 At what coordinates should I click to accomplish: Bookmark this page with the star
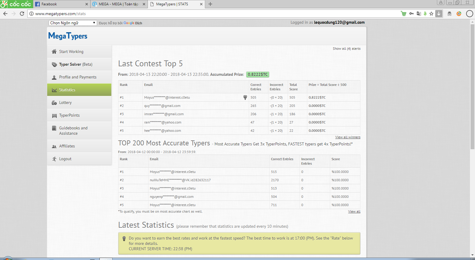pyautogui.click(x=431, y=14)
